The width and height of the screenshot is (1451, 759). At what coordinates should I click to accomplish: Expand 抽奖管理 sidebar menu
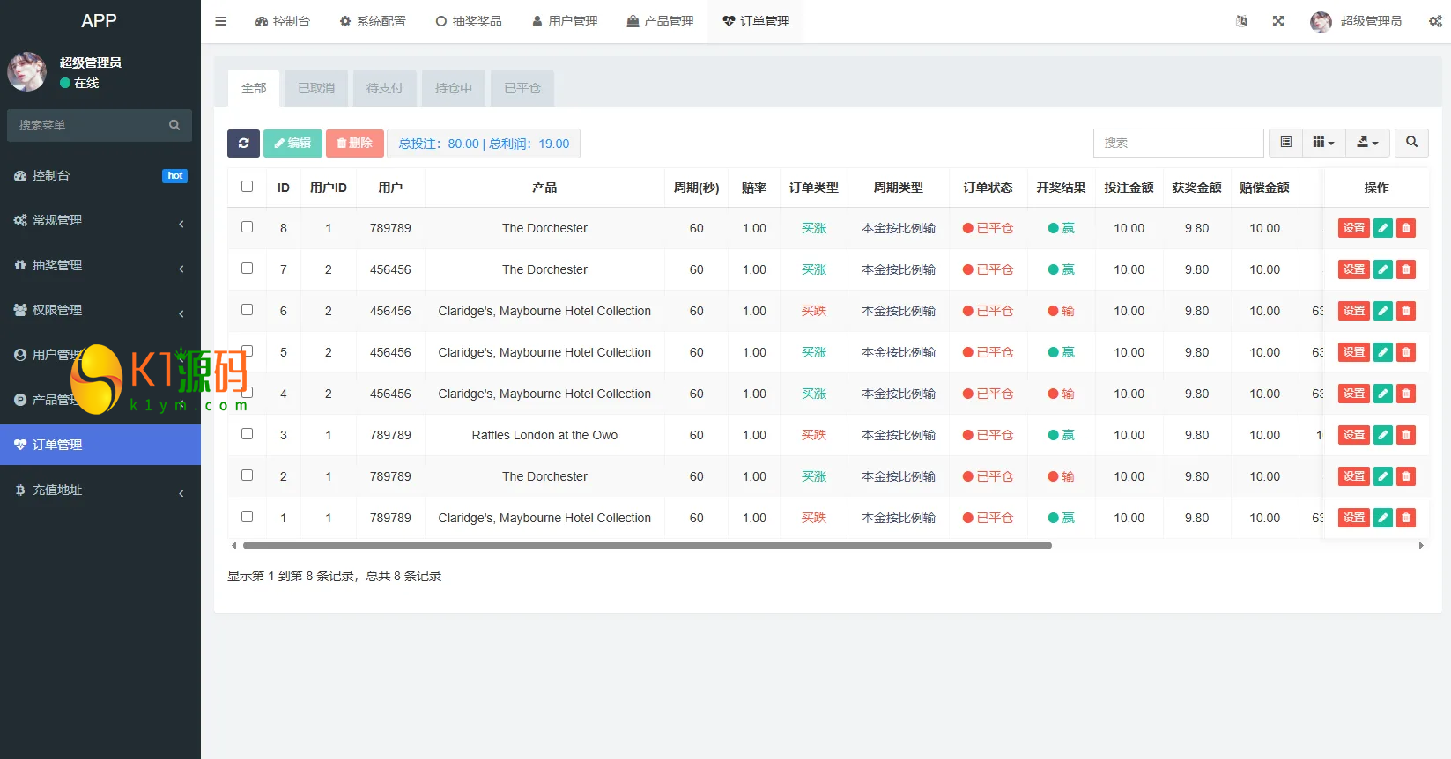click(100, 265)
